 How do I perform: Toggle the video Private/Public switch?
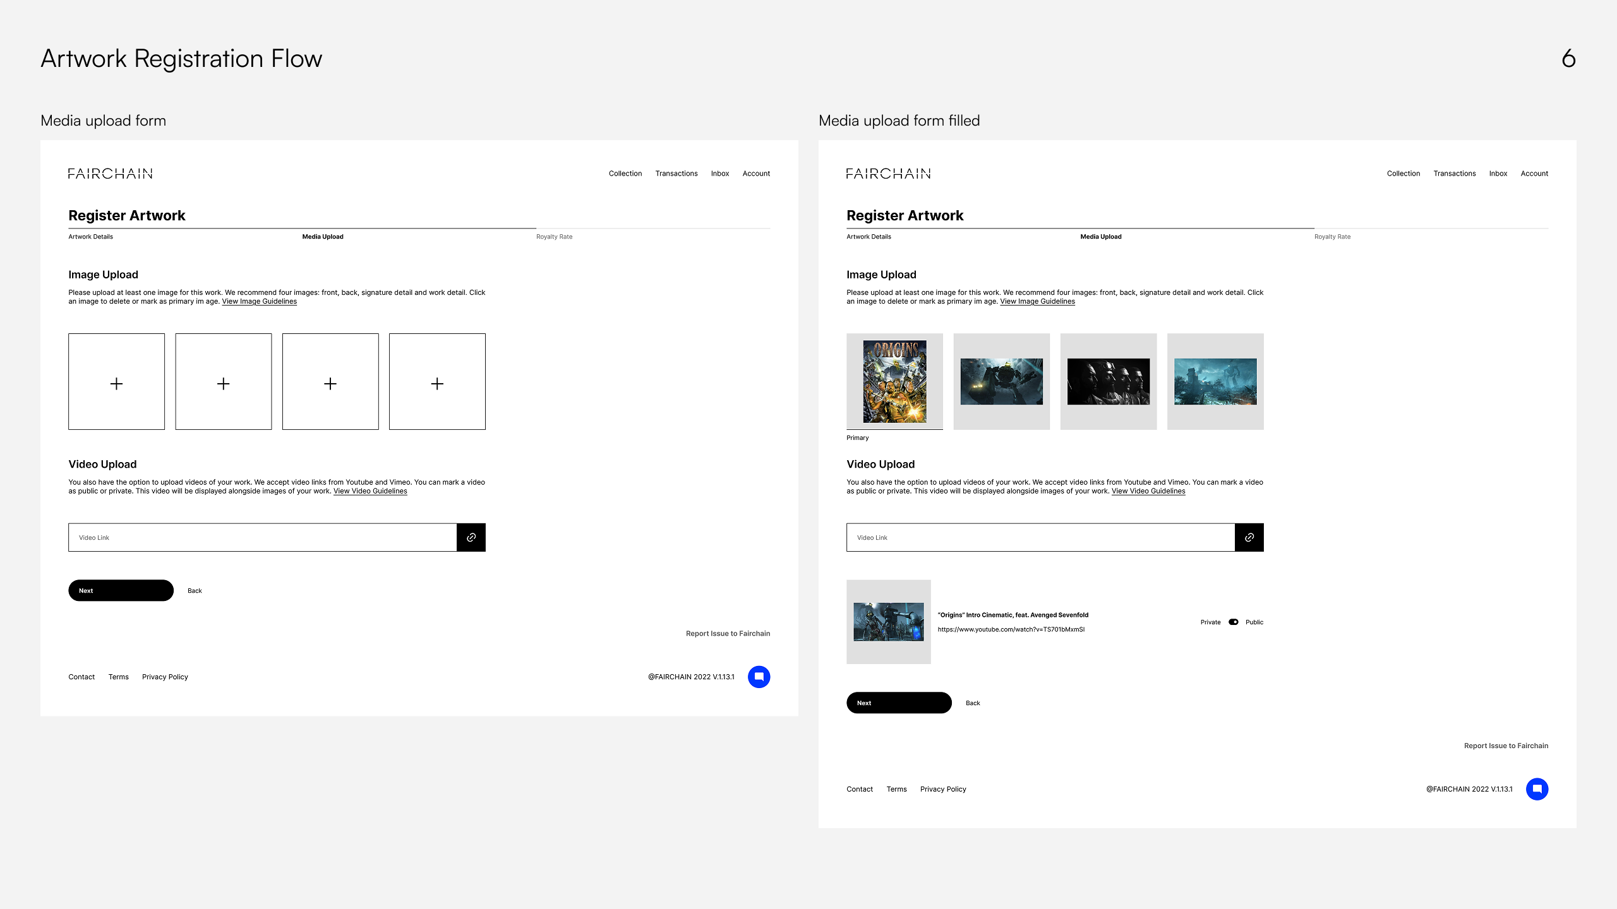click(1233, 622)
